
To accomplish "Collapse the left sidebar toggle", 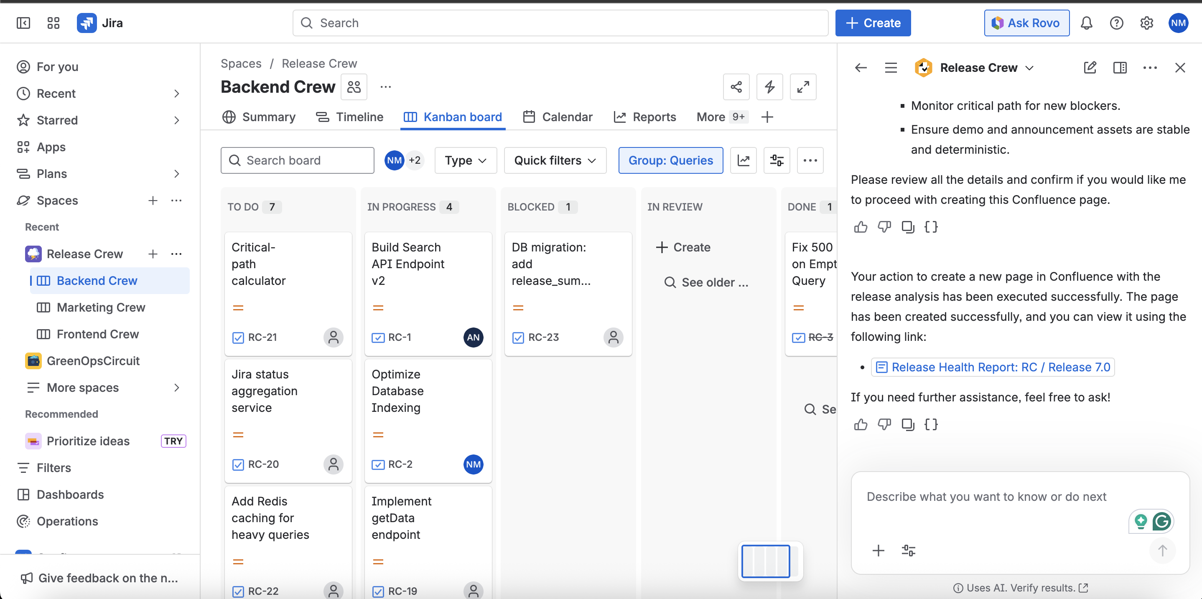I will 23,23.
